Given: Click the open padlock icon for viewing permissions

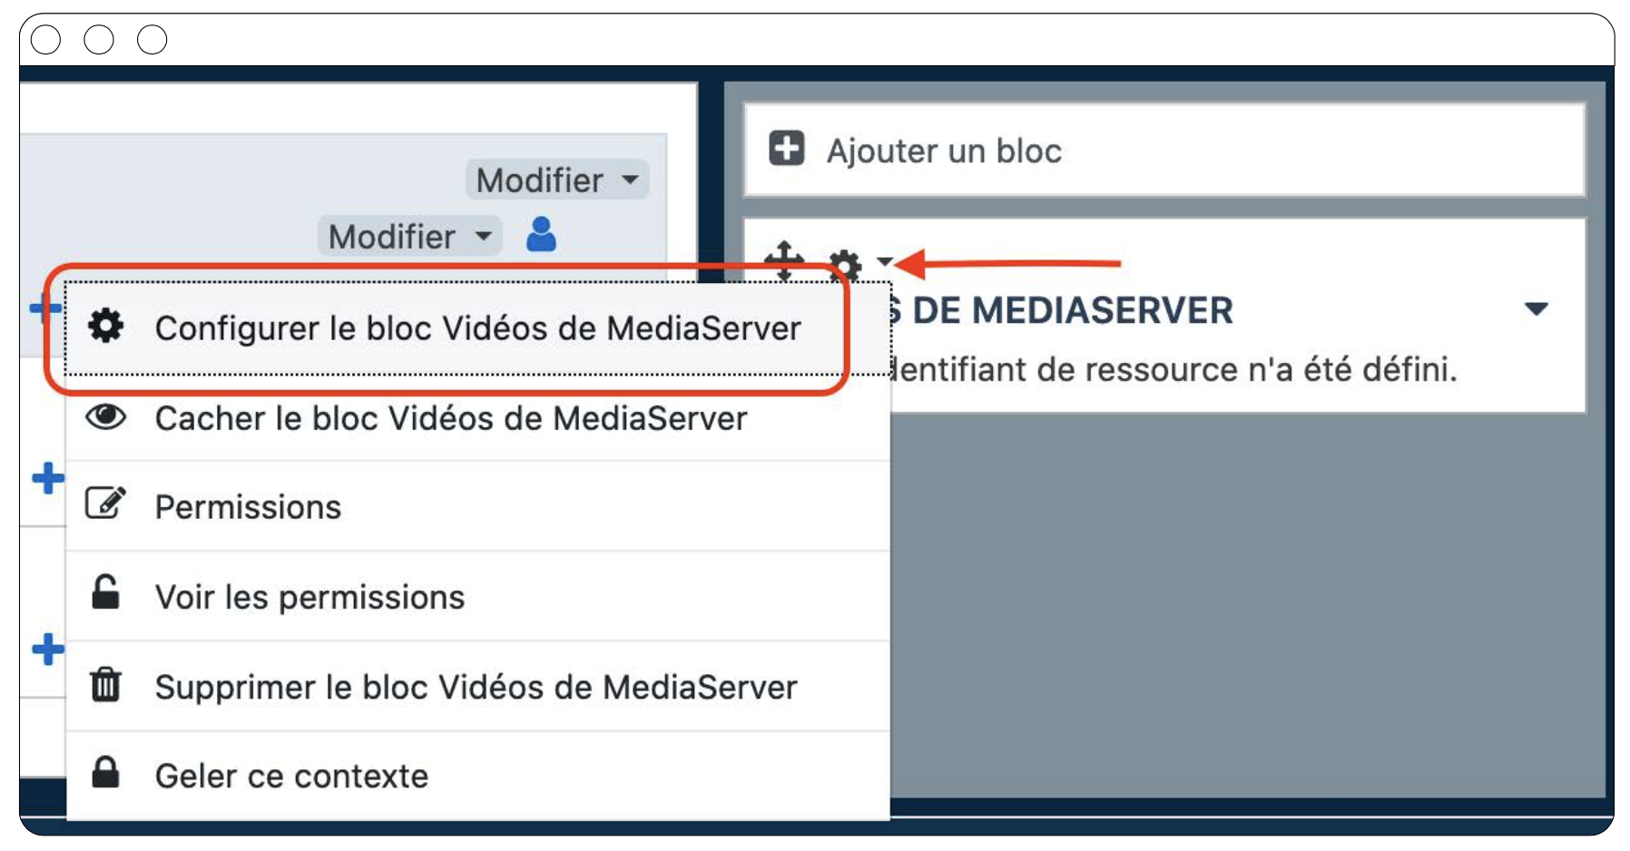Looking at the screenshot, I should pos(105,593).
